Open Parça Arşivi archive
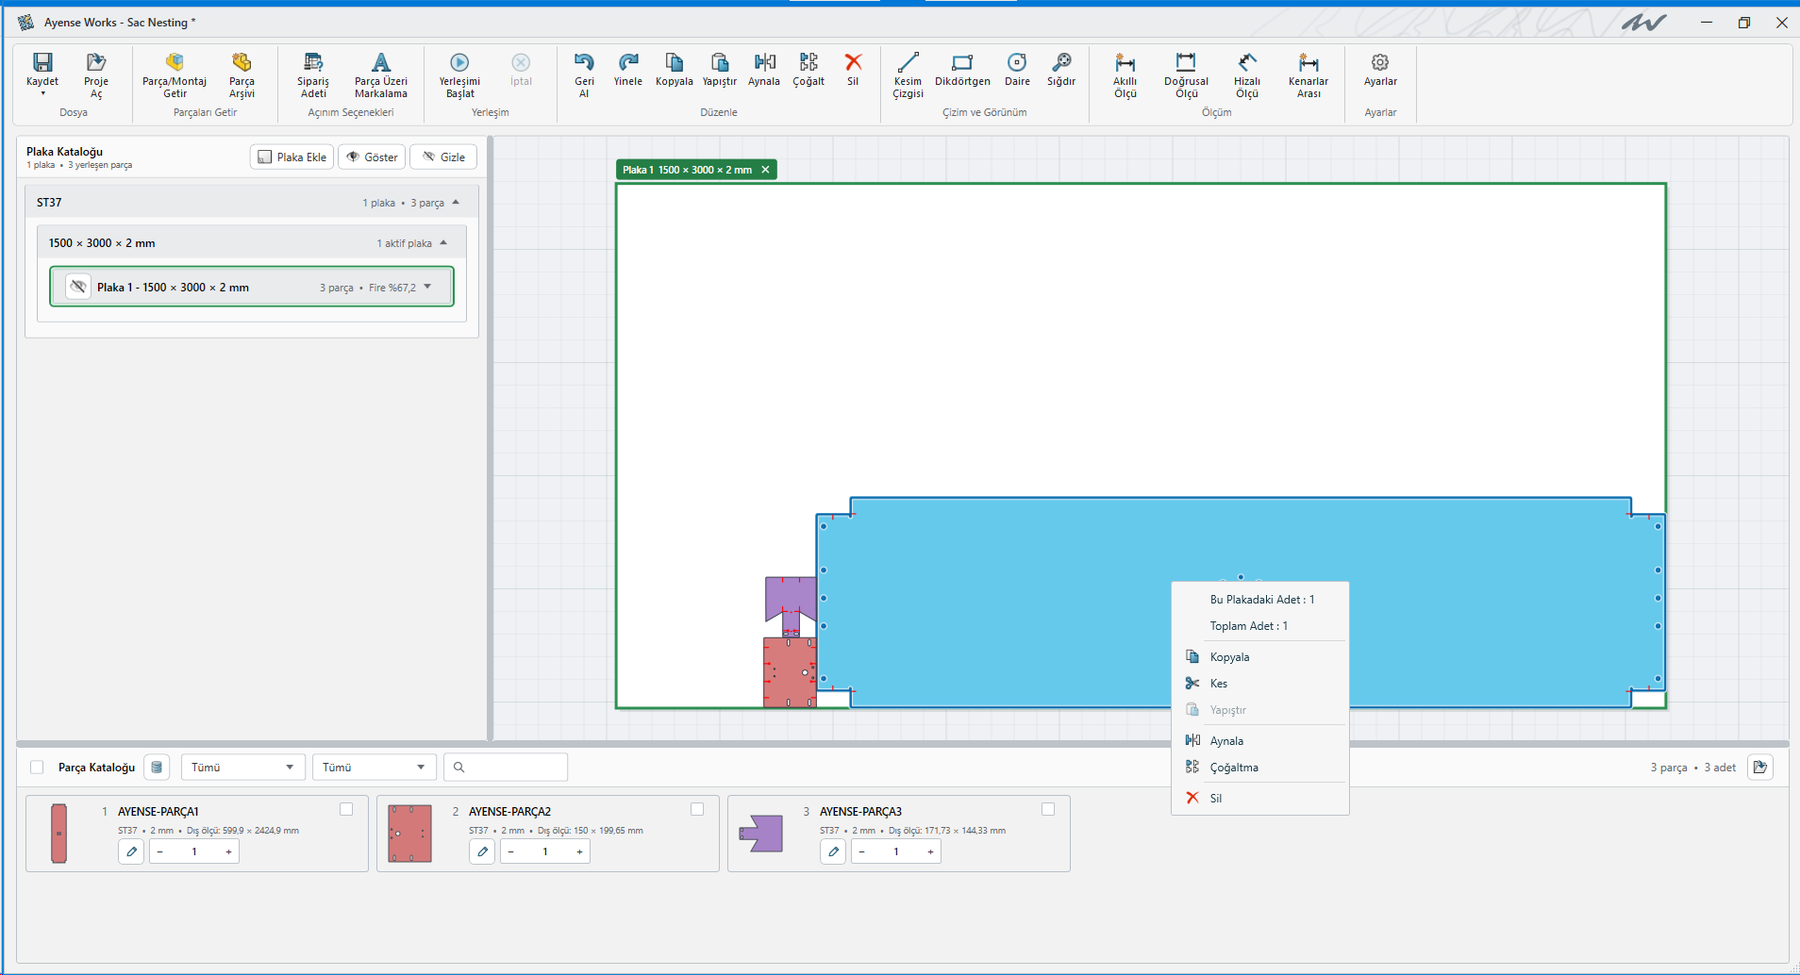Viewport: 1800px width, 975px height. 242,74
